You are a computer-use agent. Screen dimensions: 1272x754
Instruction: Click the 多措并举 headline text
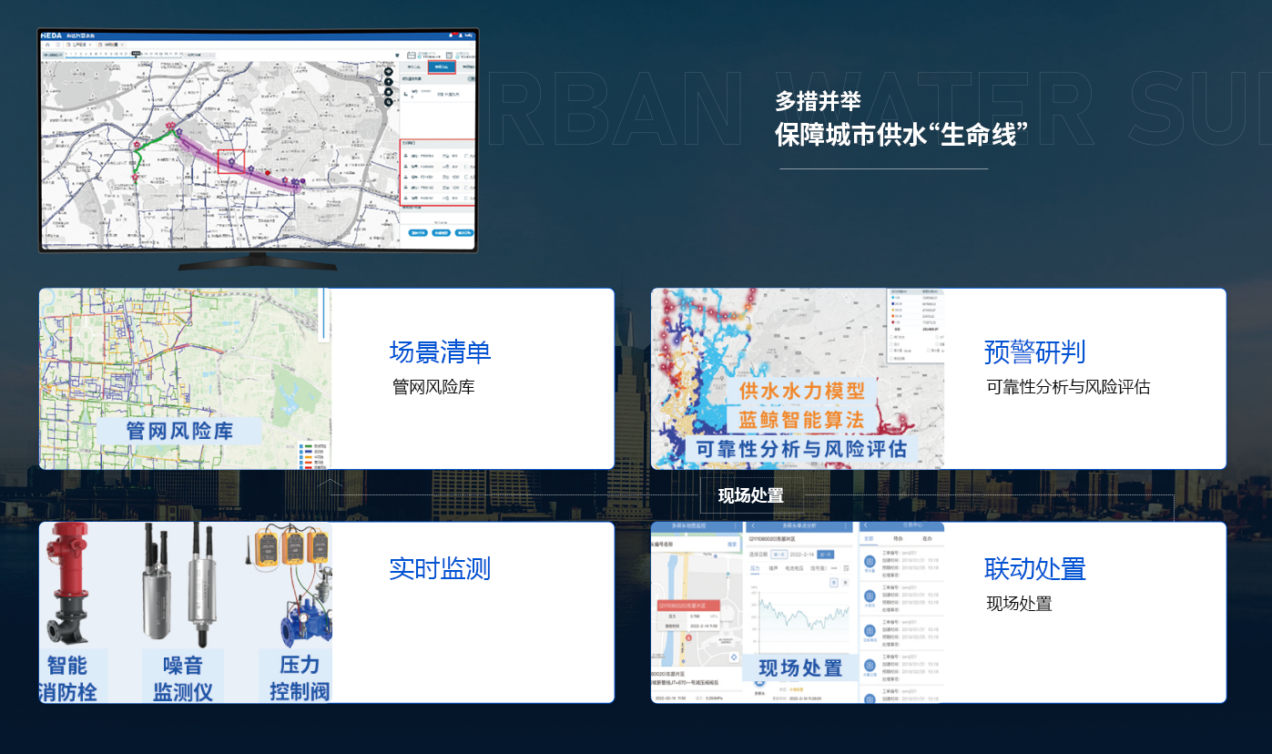tap(818, 100)
